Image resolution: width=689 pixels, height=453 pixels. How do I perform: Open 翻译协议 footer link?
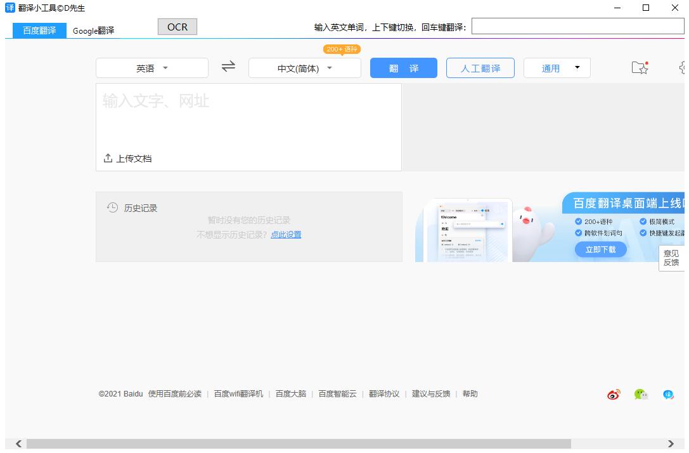[384, 393]
